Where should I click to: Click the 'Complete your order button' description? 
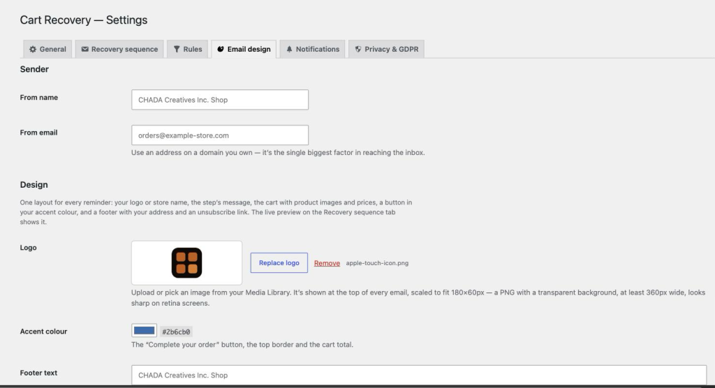pyautogui.click(x=242, y=345)
